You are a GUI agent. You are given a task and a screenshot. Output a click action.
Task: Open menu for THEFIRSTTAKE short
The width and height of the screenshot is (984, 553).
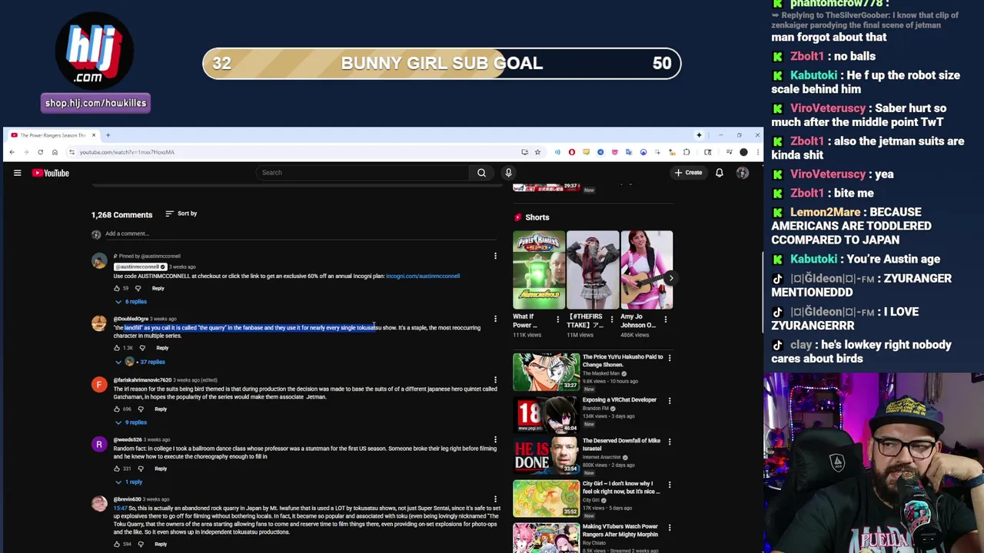coord(612,319)
